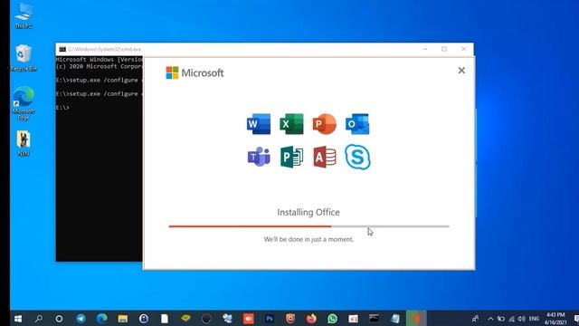The image size is (579, 326).
Task: Open the Windows Start menu
Action: [18, 319]
